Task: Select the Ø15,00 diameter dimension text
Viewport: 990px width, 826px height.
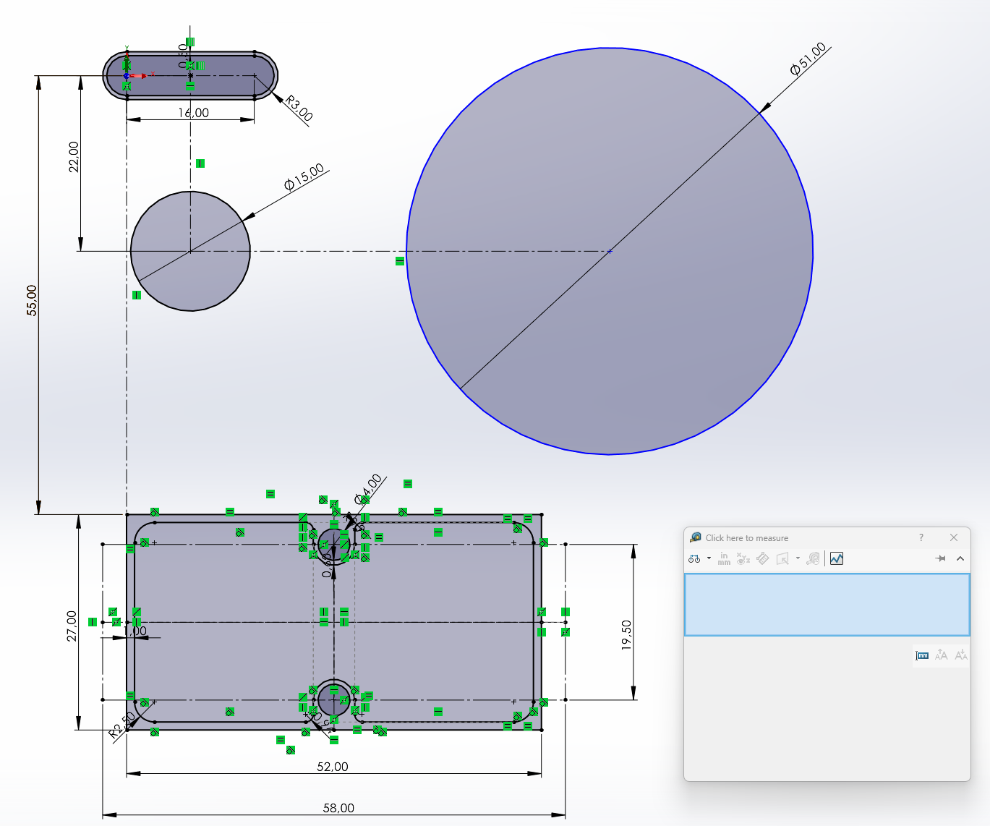Action: [304, 177]
